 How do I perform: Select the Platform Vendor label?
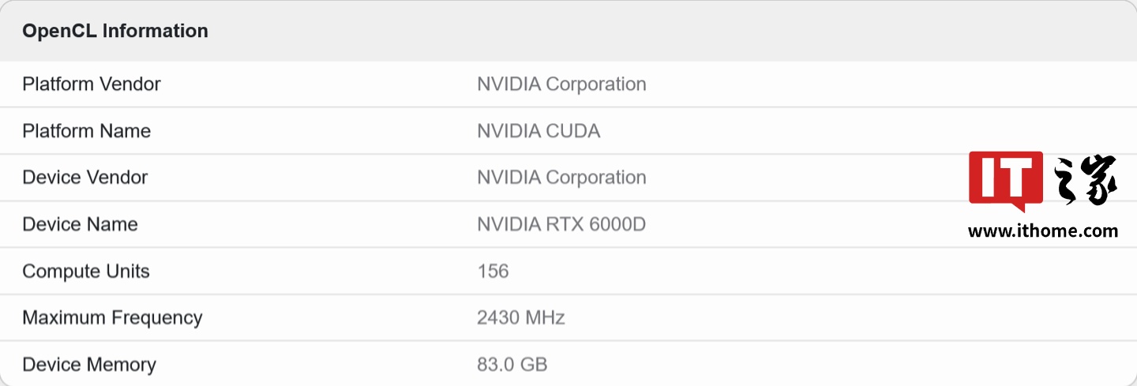point(92,84)
